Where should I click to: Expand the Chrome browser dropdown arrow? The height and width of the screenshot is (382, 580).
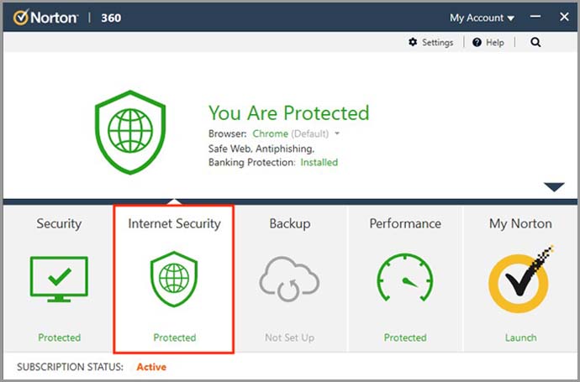337,134
